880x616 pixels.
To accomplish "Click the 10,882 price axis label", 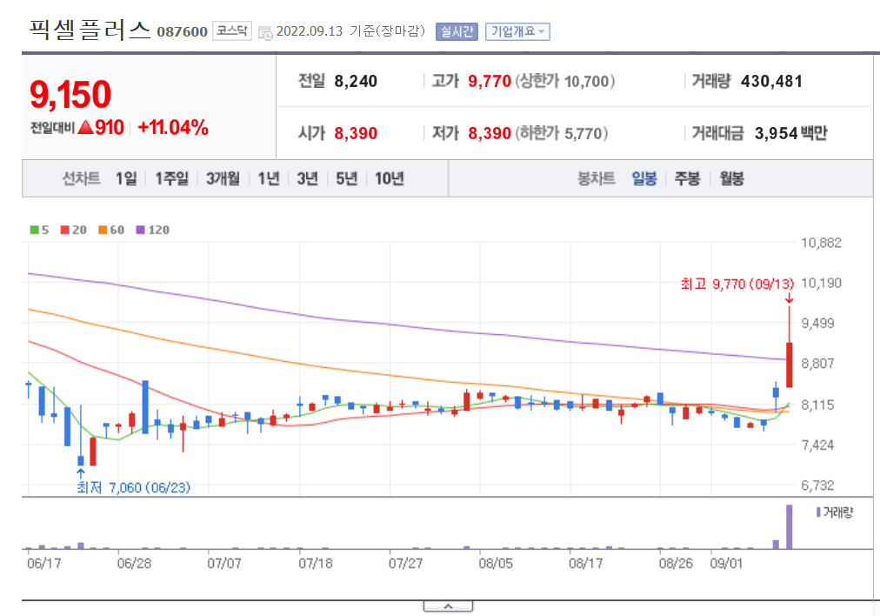I will [821, 243].
